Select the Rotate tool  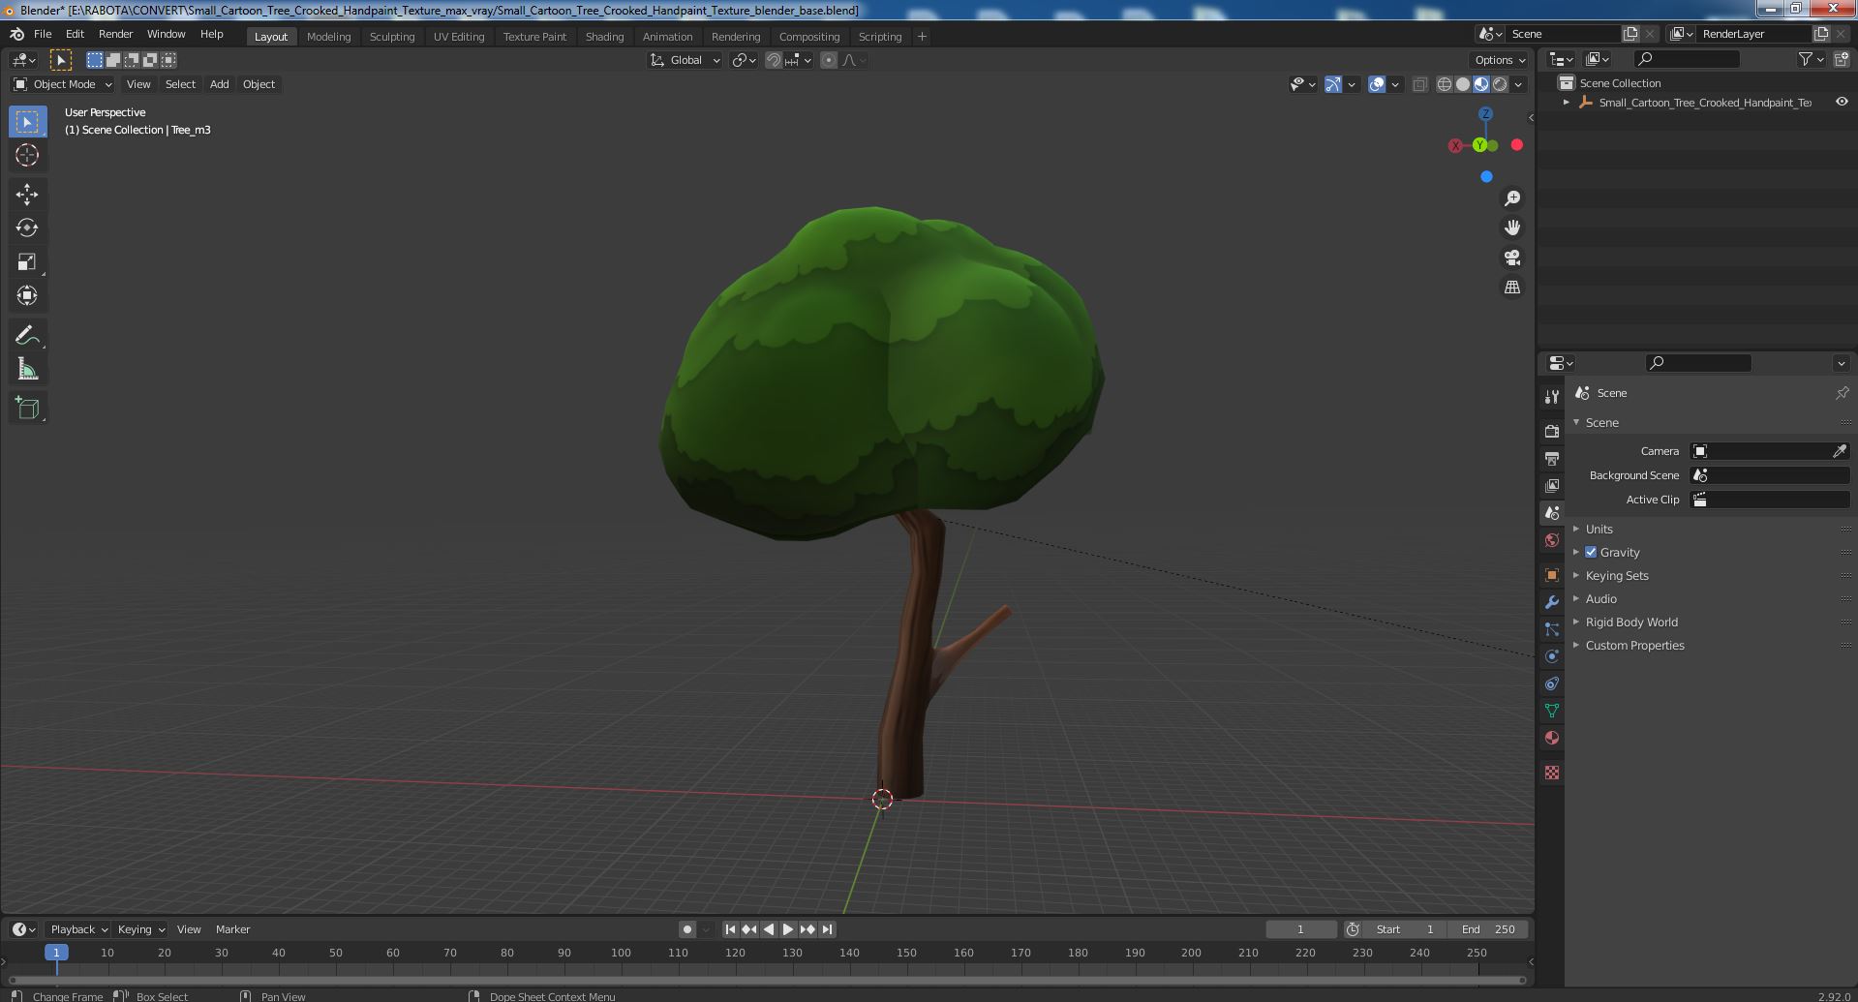click(x=27, y=228)
